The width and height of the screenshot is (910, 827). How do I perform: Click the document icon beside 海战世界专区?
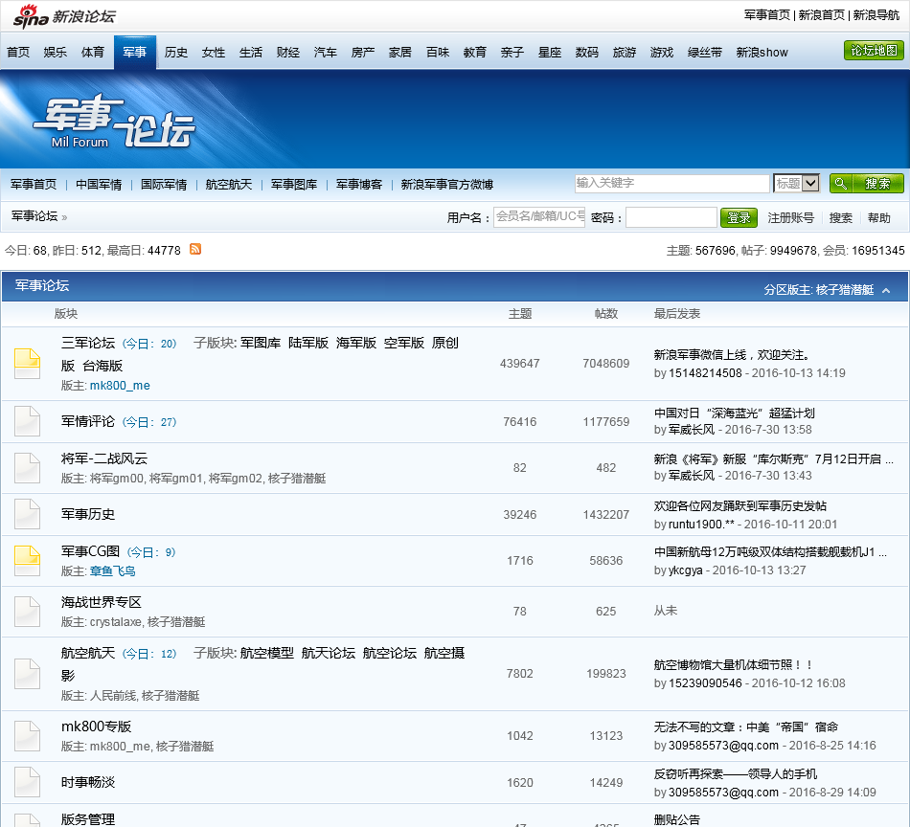[27, 611]
